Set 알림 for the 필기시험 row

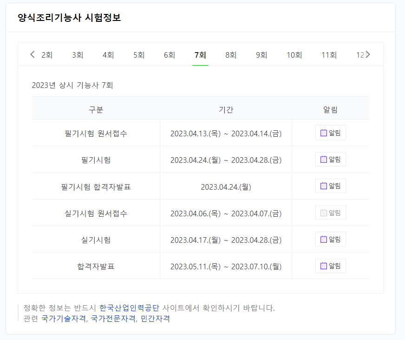[330, 160]
